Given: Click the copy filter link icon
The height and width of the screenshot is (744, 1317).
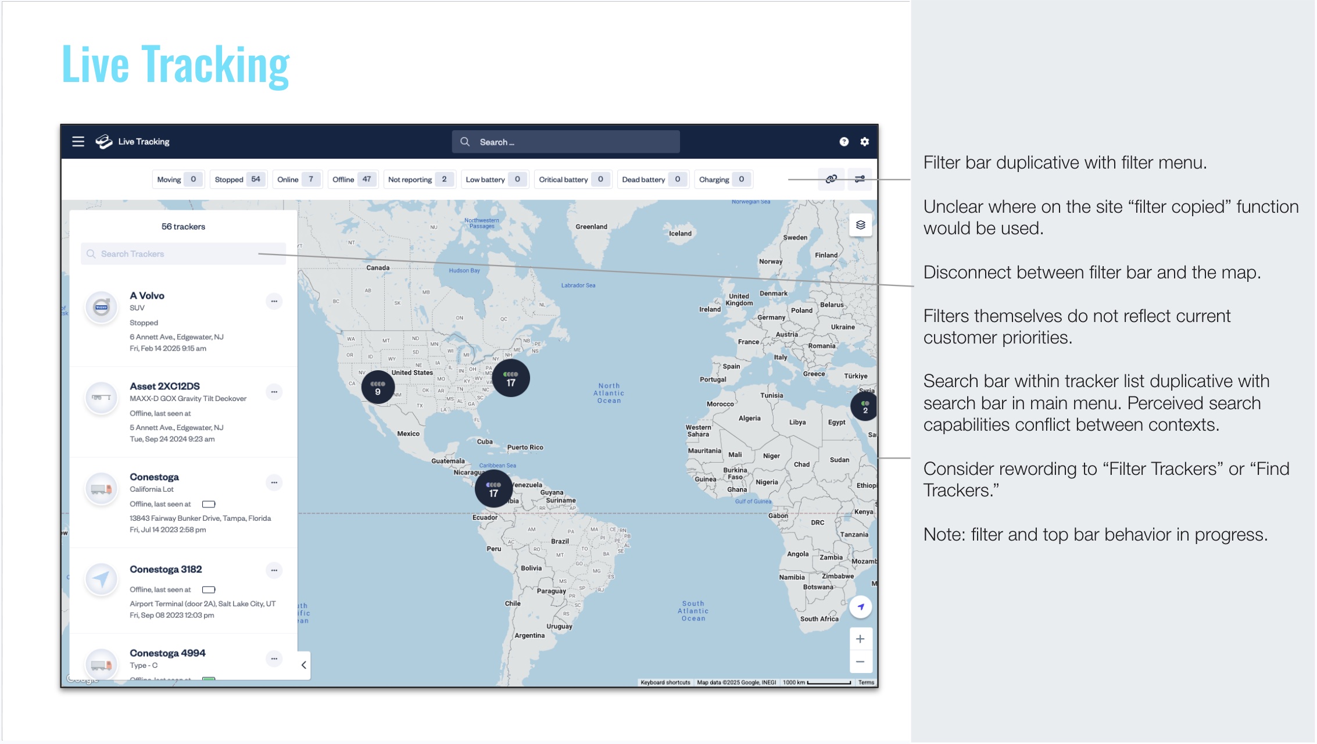Looking at the screenshot, I should (831, 179).
